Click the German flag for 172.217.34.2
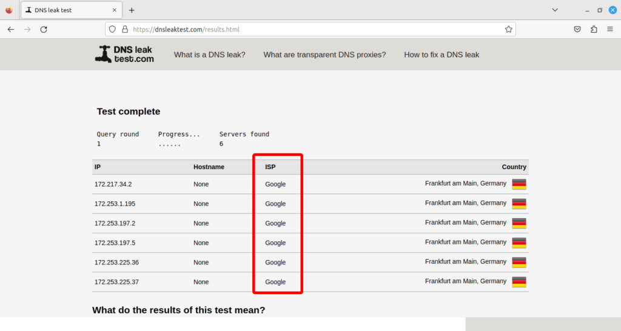Screen dimensions: 621x331 pyautogui.click(x=519, y=184)
